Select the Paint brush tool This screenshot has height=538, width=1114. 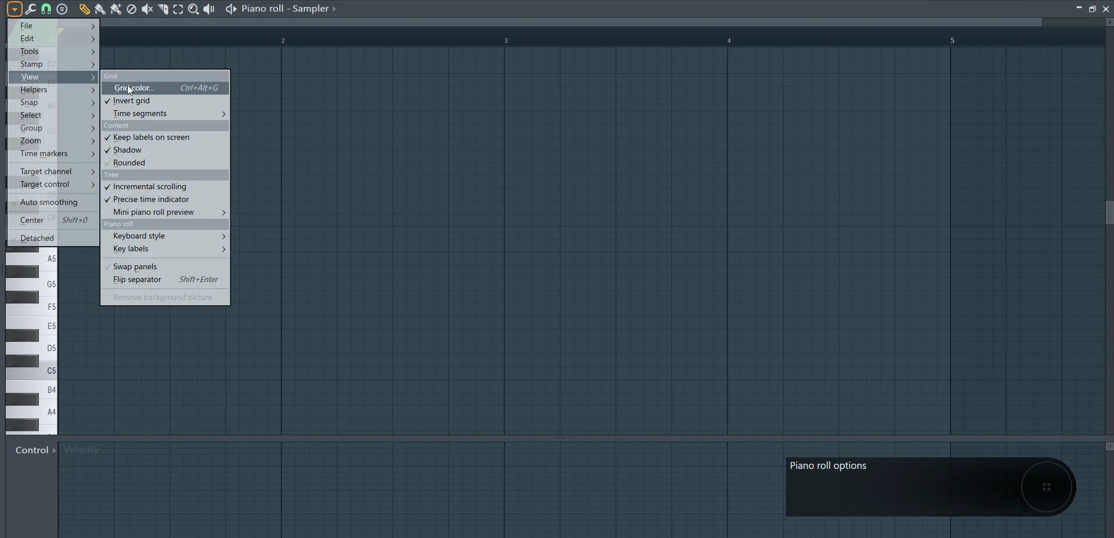100,9
